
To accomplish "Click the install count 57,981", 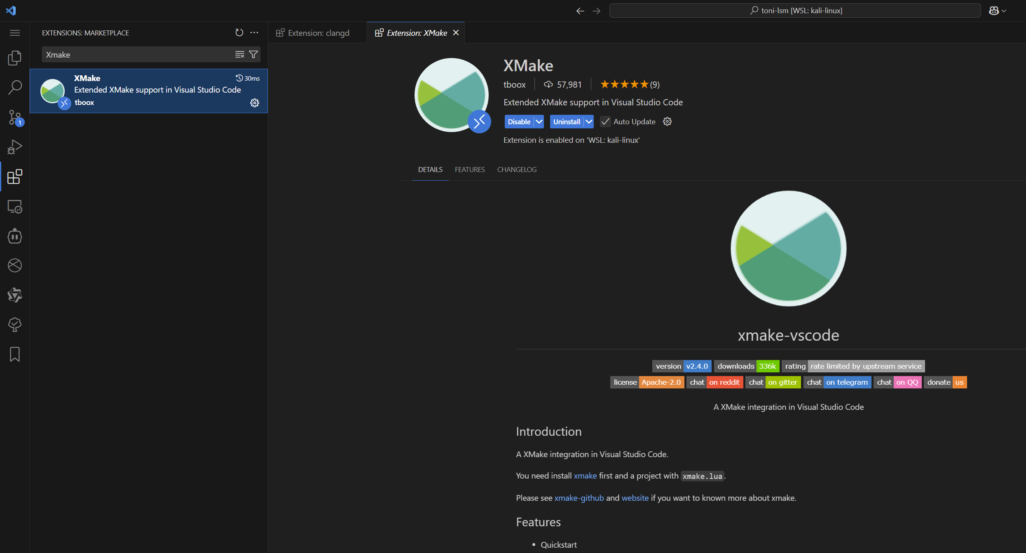I will 563,84.
